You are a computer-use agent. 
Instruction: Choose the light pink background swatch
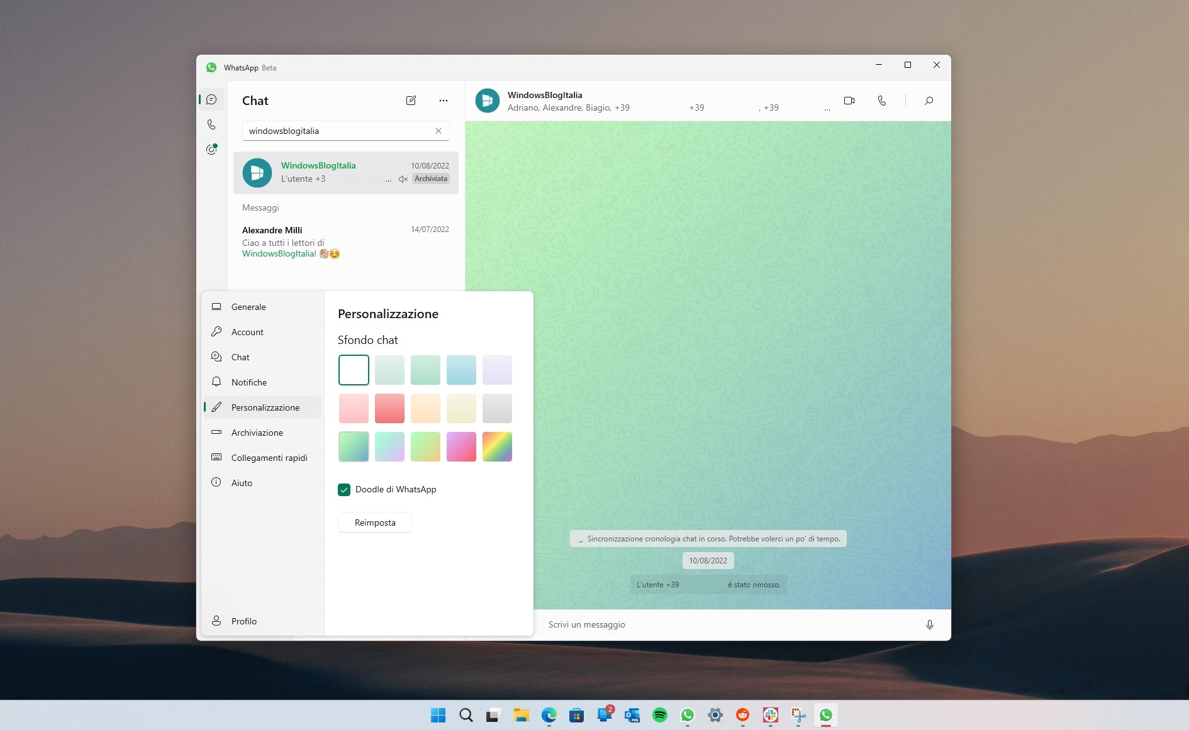[354, 408]
